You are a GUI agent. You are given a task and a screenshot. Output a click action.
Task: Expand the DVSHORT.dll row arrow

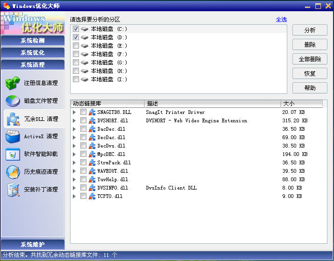[74, 121]
